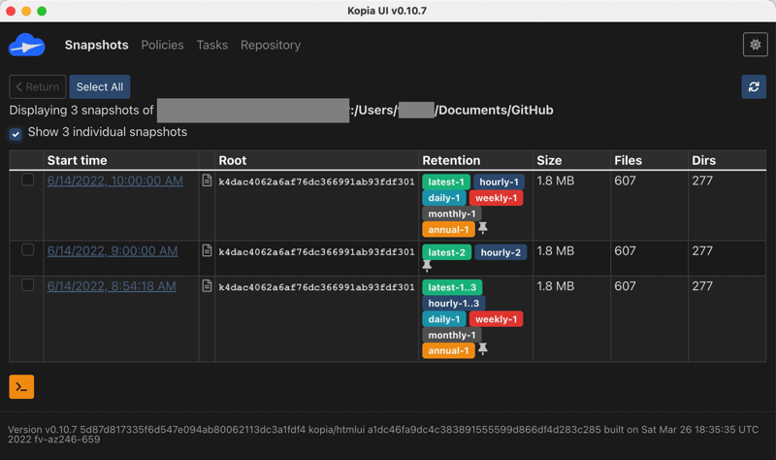Click the hourly-2 retention tag
The image size is (776, 460).
point(501,252)
